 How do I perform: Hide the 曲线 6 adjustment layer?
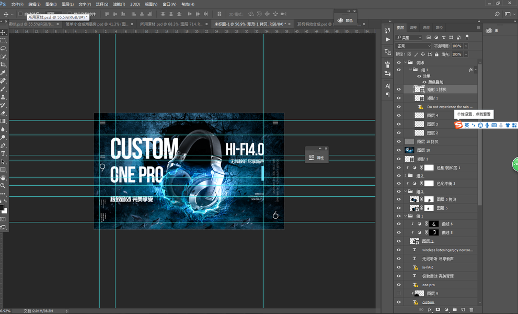pos(399,224)
